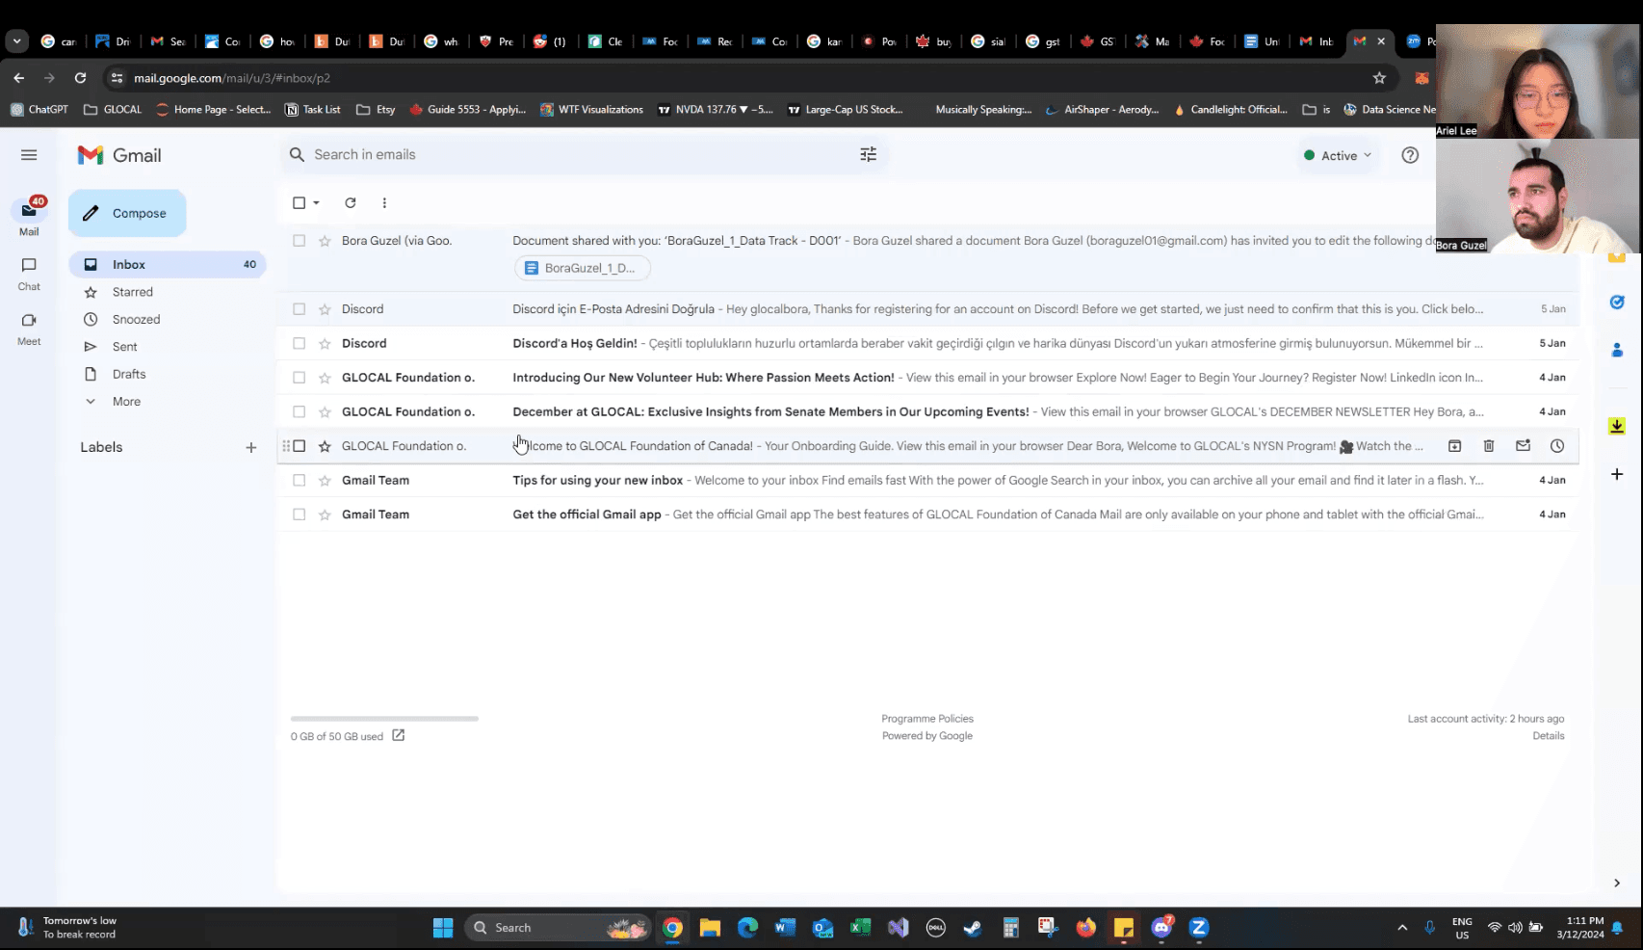Select the December at GLOCAL email checkbox

coord(300,411)
